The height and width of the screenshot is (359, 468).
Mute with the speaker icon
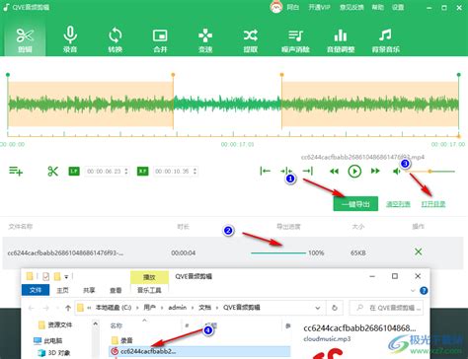[x=397, y=171]
